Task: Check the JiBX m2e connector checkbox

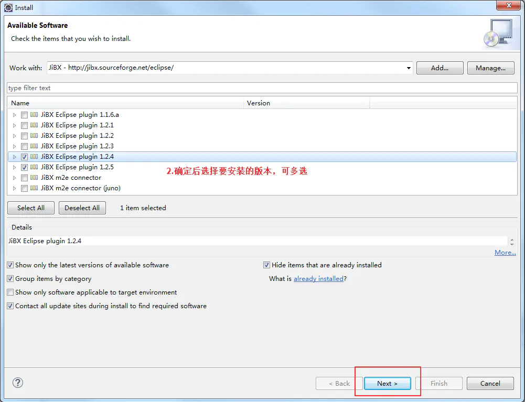Action: pos(24,178)
